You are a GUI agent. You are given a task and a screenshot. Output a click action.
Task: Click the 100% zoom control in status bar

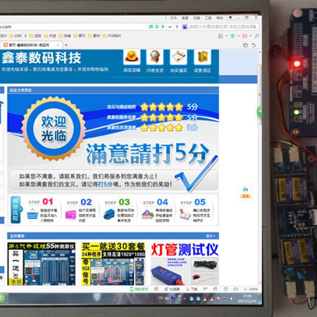251,289
